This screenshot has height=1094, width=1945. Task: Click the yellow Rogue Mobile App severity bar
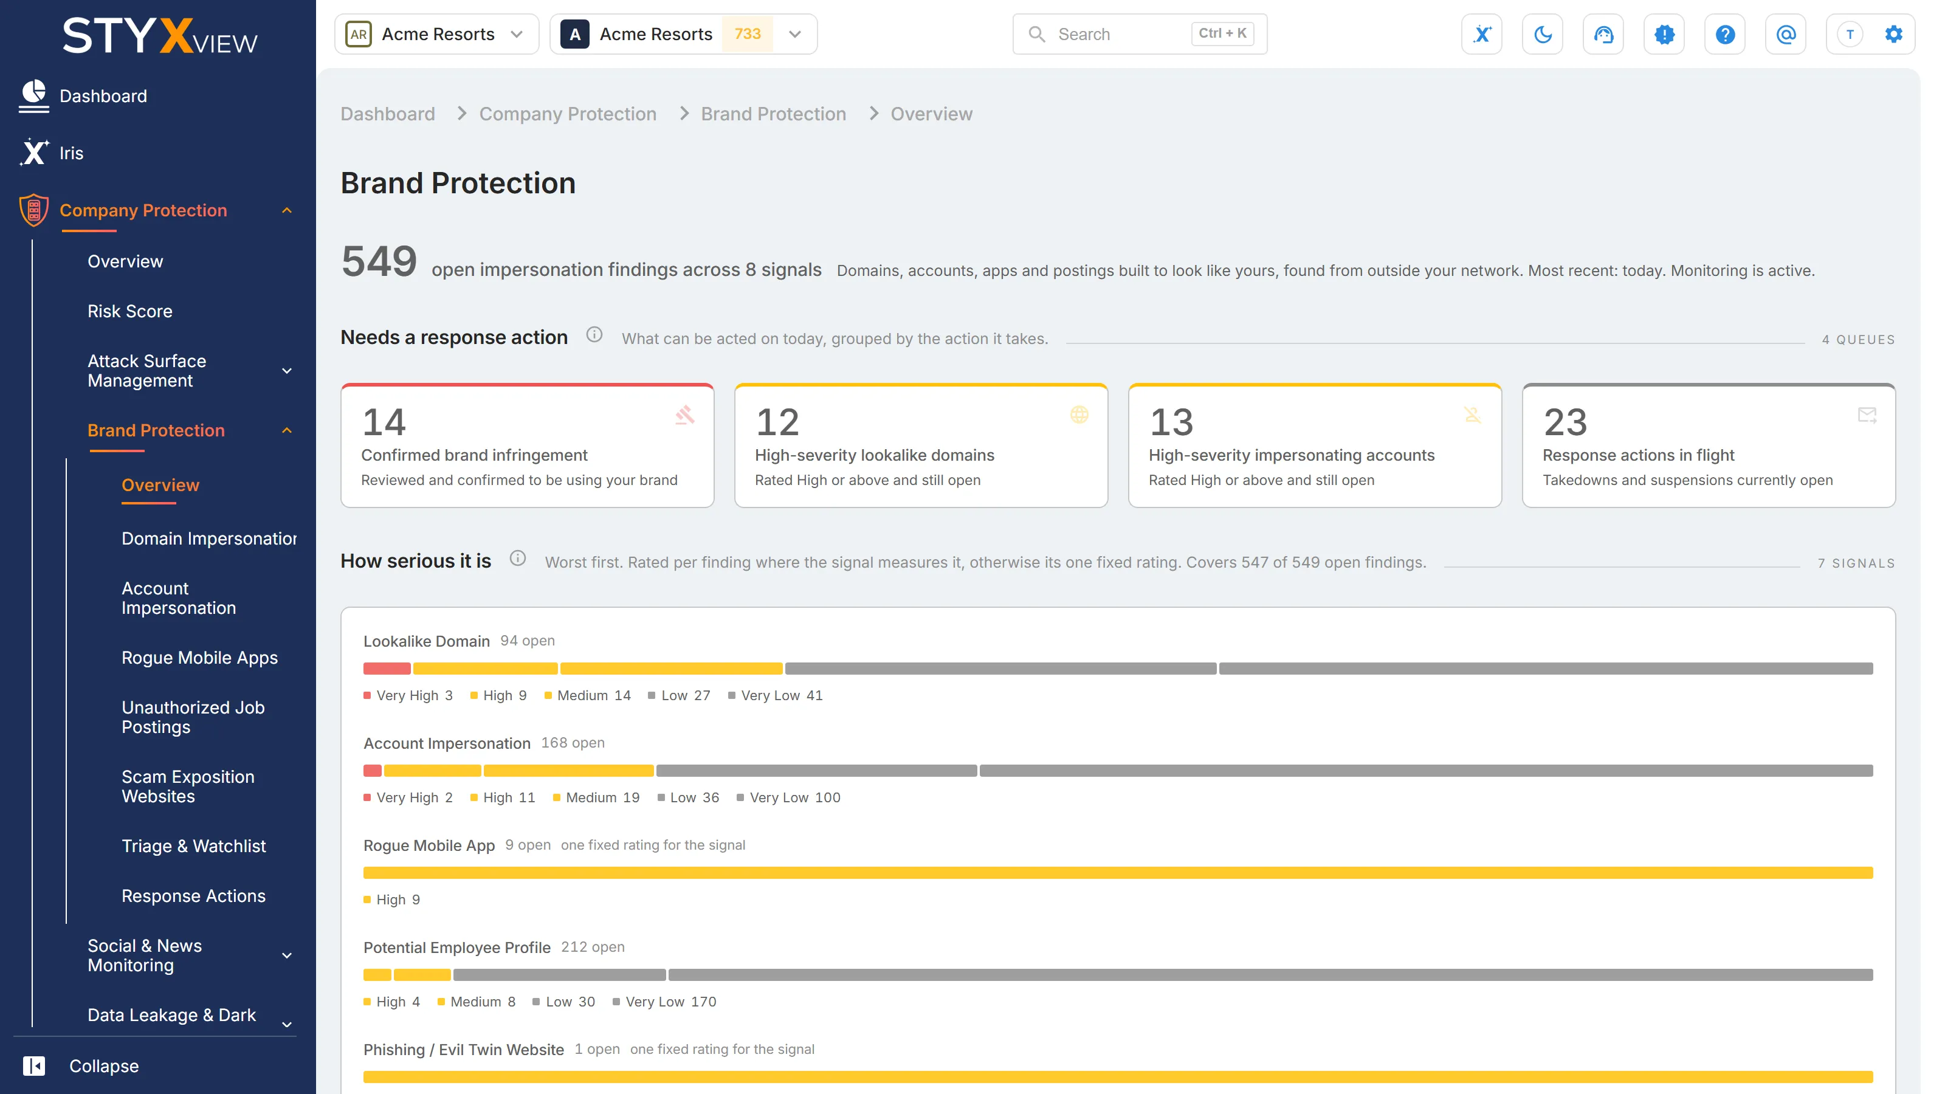click(x=1118, y=873)
